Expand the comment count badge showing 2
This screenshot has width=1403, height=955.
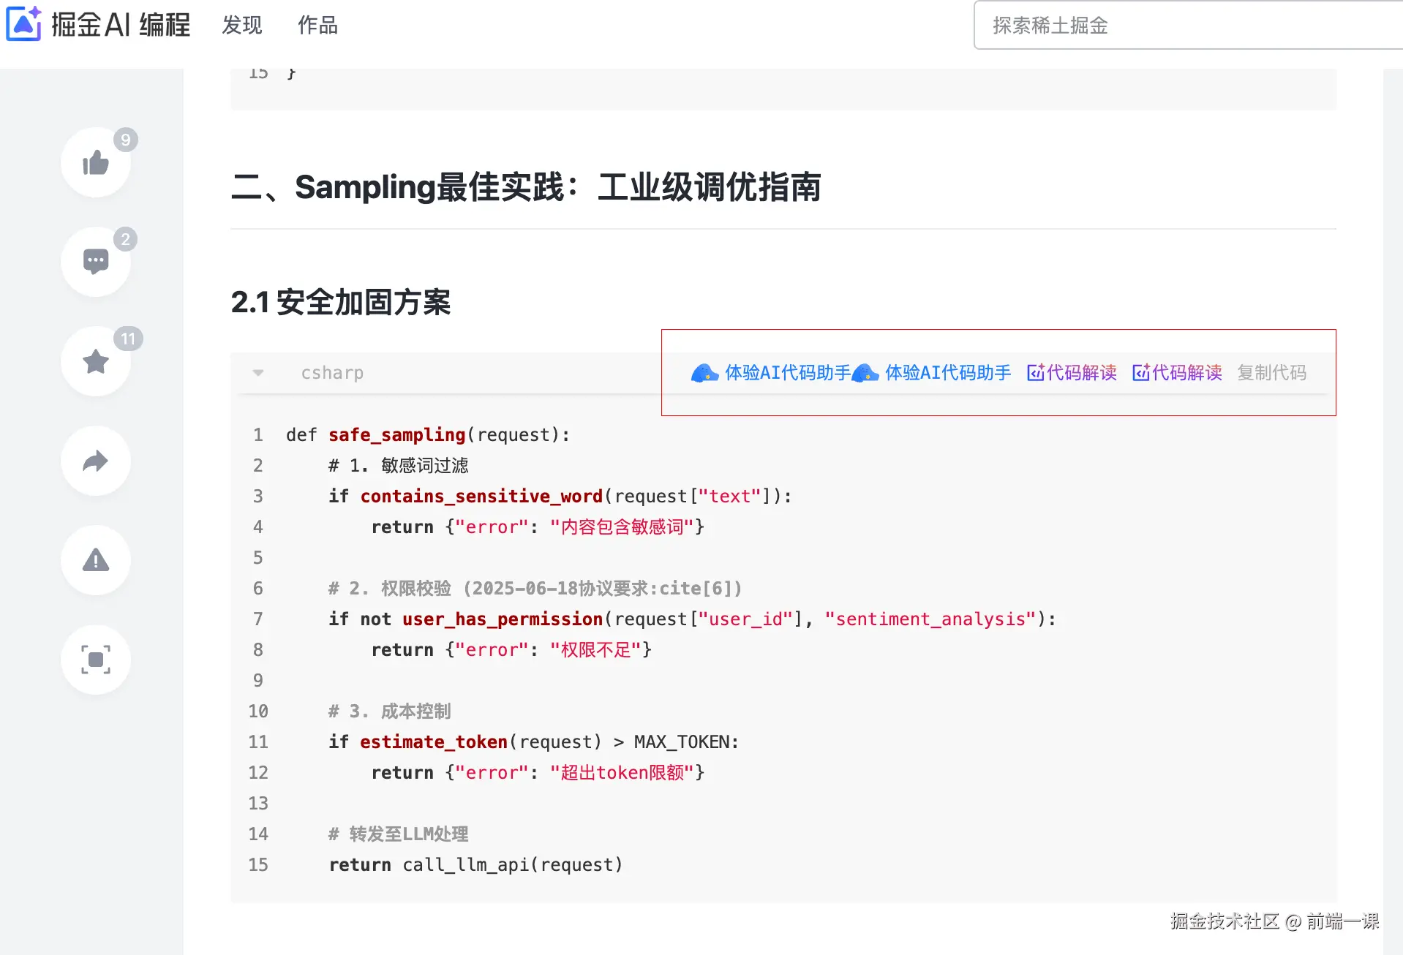[124, 239]
